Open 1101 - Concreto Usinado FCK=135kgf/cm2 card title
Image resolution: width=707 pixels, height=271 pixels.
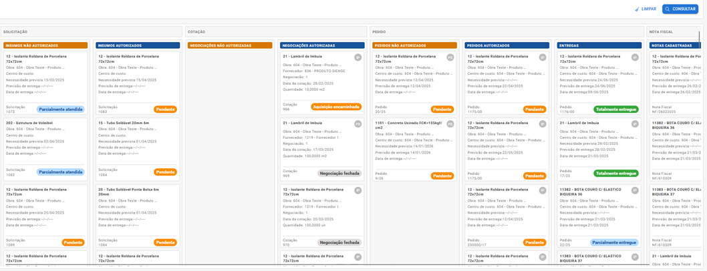pos(408,125)
